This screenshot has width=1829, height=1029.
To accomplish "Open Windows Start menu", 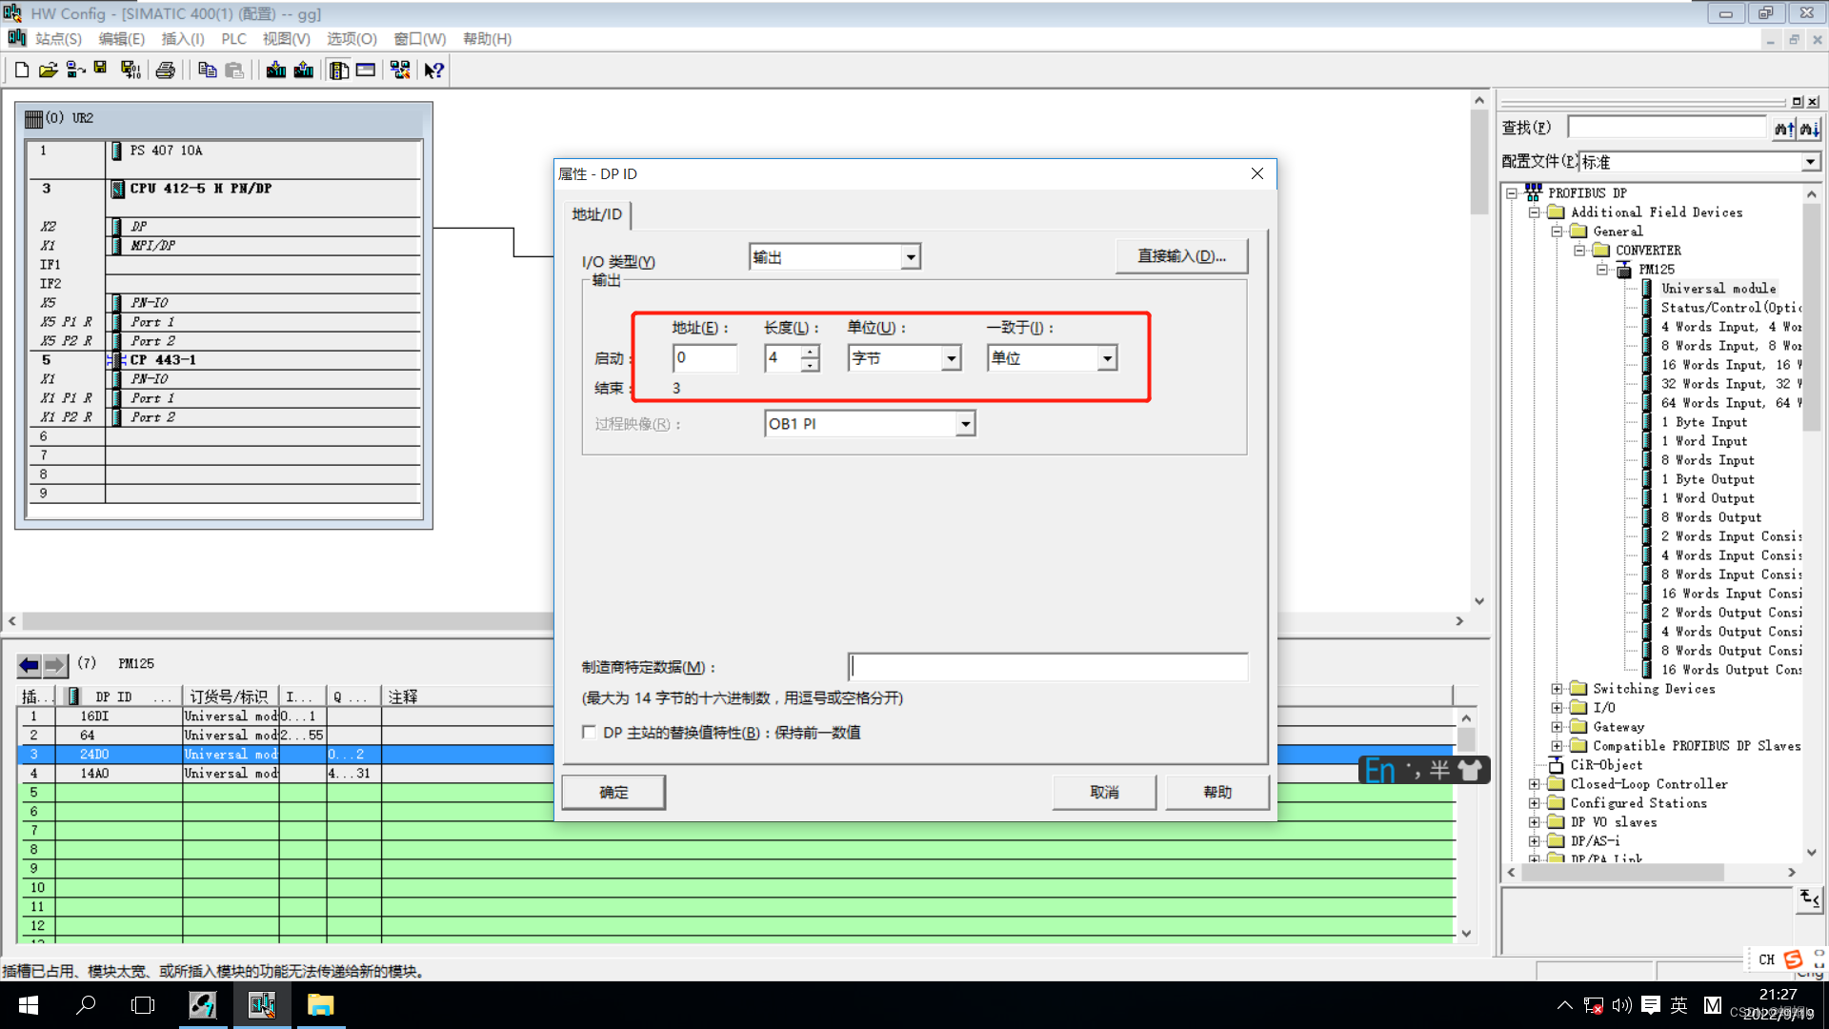I will pos(29,1005).
